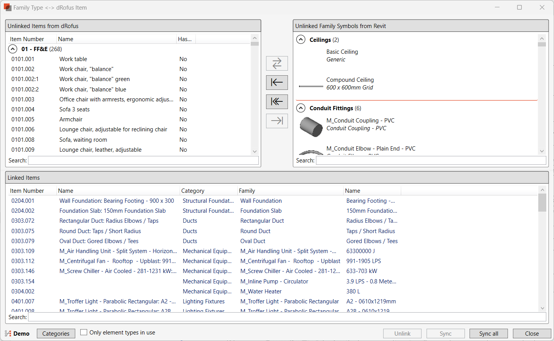
Task: Click the Compound Ceiling preview thumbnail
Action: pyautogui.click(x=311, y=86)
